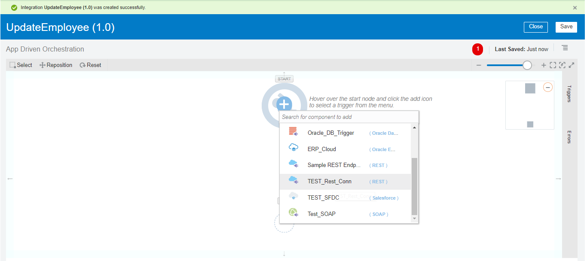The height and width of the screenshot is (261, 587).
Task: Click the dashed end node circle
Action: click(284, 223)
